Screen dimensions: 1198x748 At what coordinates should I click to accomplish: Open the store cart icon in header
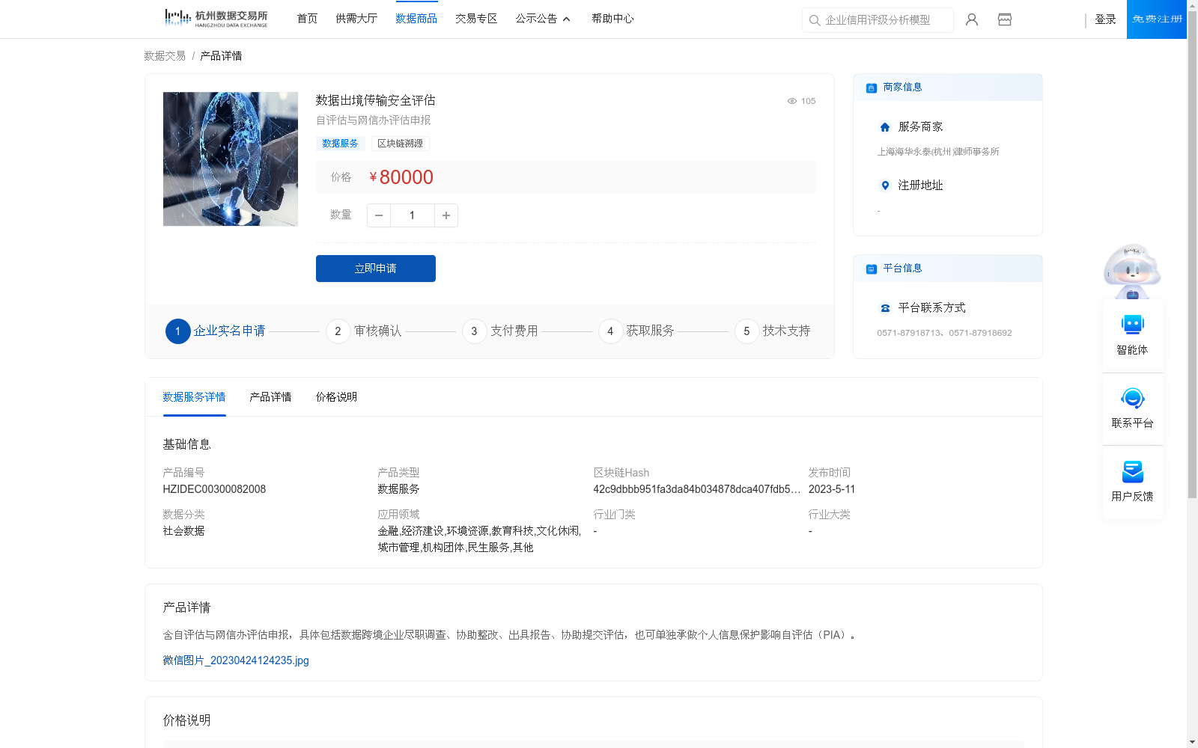1005,19
